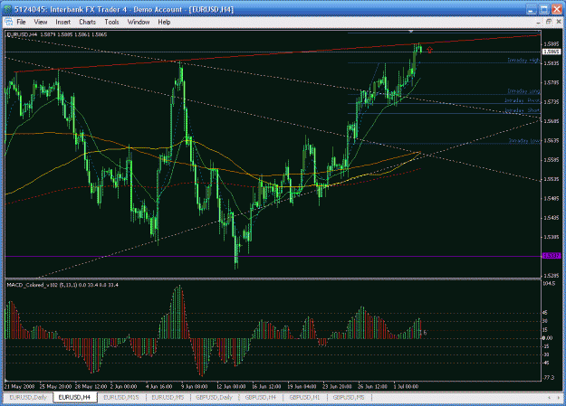Open the Insert menu

62,22
